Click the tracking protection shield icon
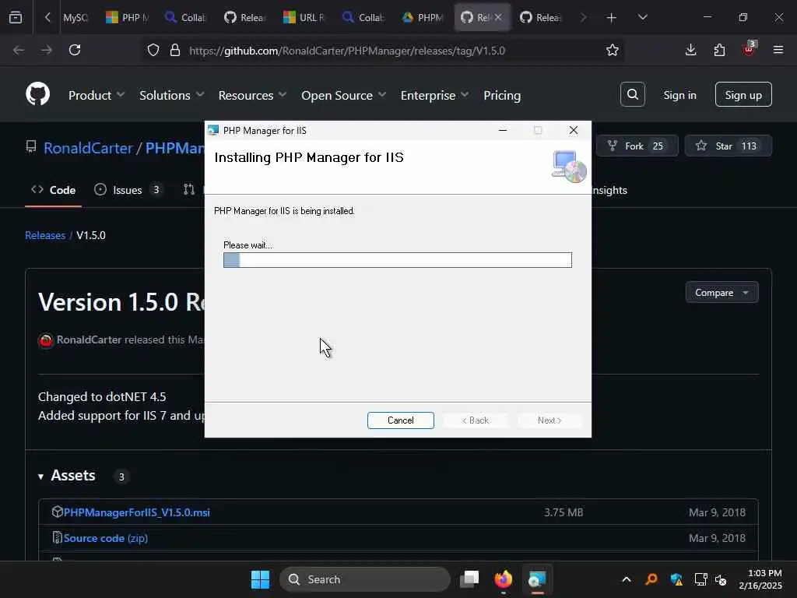This screenshot has height=598, width=797. click(153, 50)
